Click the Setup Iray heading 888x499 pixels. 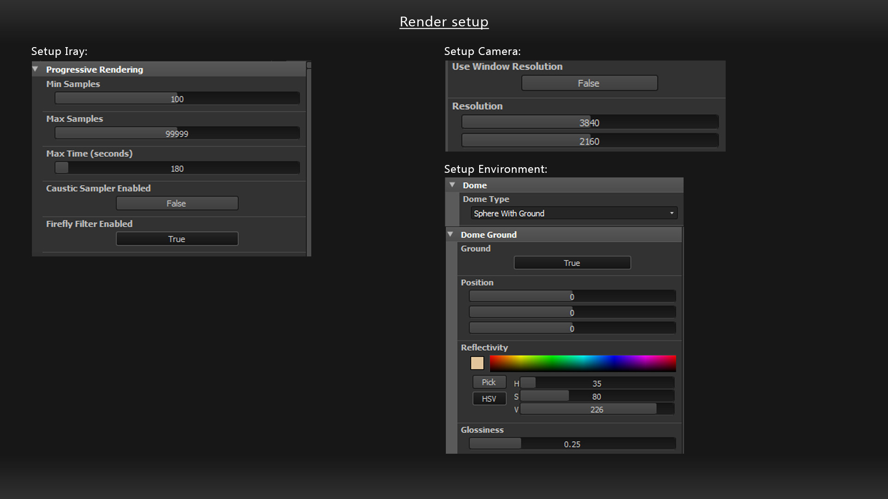coord(59,51)
